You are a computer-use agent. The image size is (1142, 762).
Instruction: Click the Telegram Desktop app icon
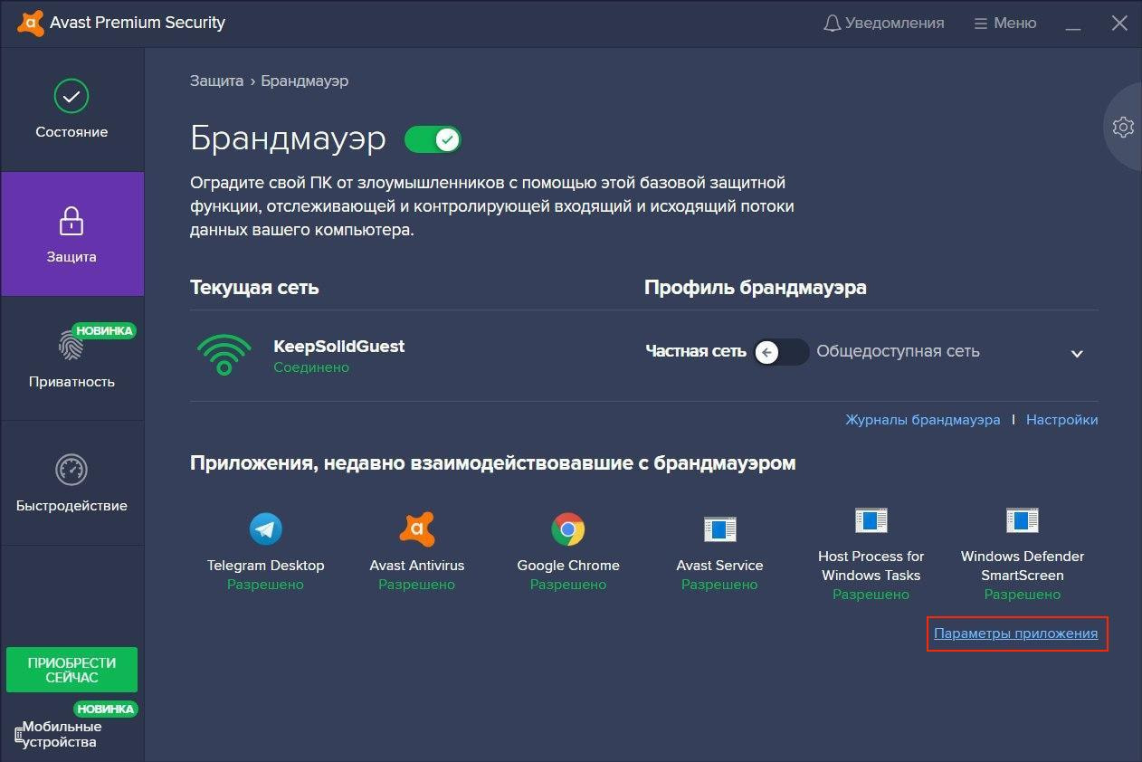265,529
